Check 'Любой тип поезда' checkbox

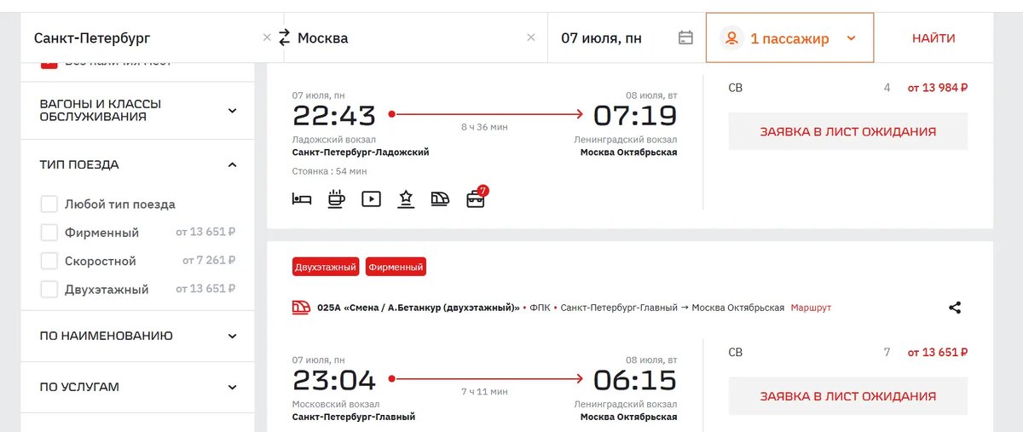point(49,204)
